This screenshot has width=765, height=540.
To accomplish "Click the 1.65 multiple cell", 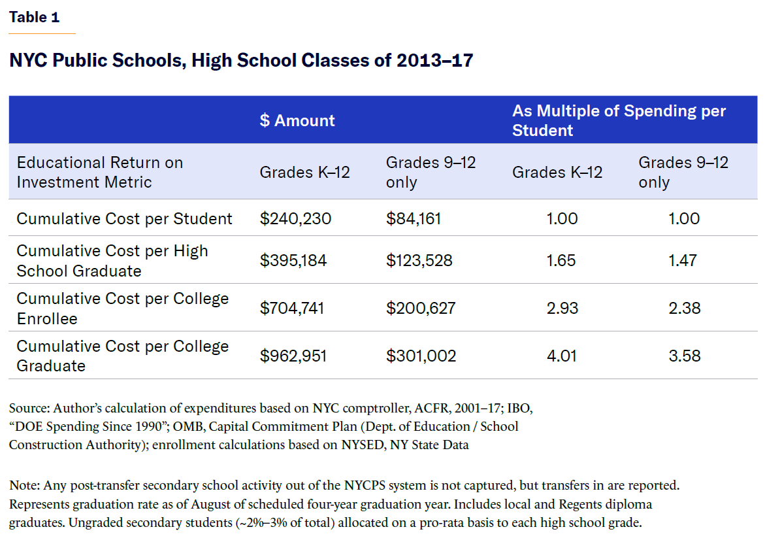I will pos(562,260).
